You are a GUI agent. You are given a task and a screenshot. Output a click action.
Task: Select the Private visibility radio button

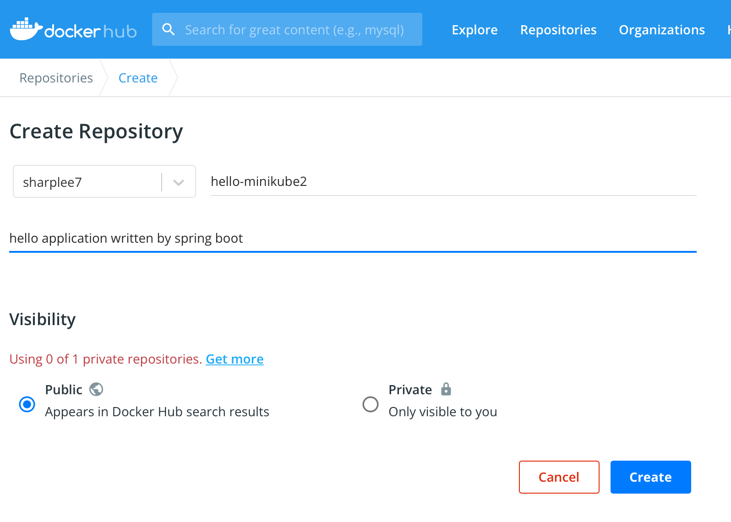pyautogui.click(x=371, y=404)
